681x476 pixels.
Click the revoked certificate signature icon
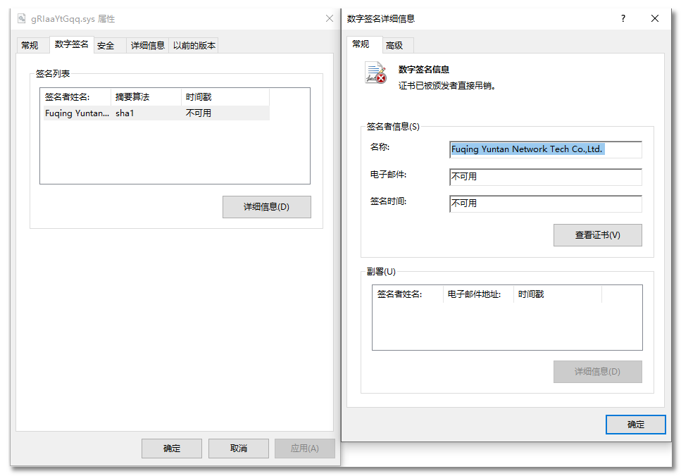tap(375, 73)
